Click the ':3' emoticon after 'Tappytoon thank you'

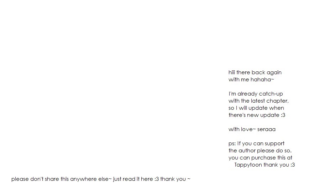pos(293,165)
